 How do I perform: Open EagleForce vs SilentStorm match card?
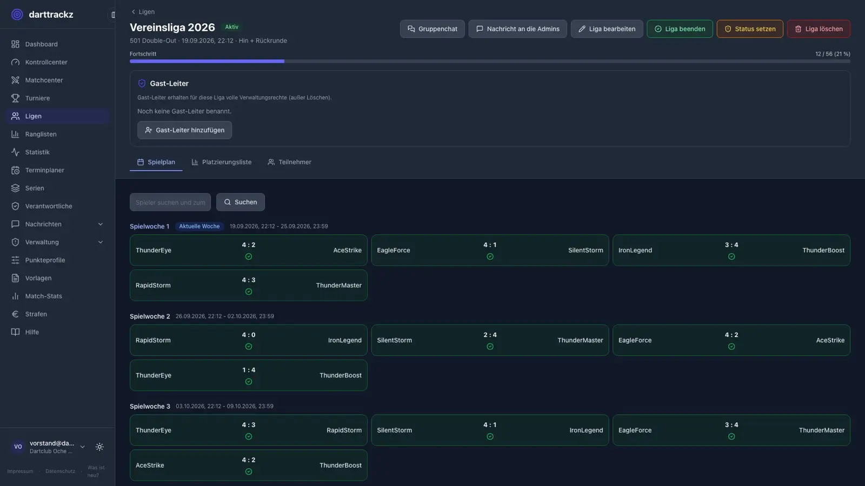[x=490, y=250]
